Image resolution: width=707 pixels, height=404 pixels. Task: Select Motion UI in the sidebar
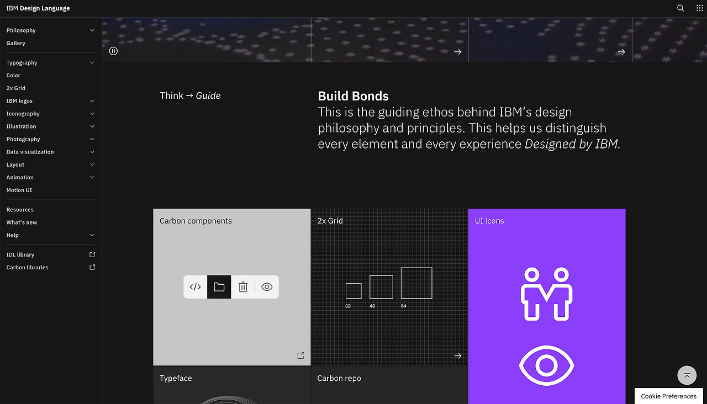pyautogui.click(x=19, y=190)
